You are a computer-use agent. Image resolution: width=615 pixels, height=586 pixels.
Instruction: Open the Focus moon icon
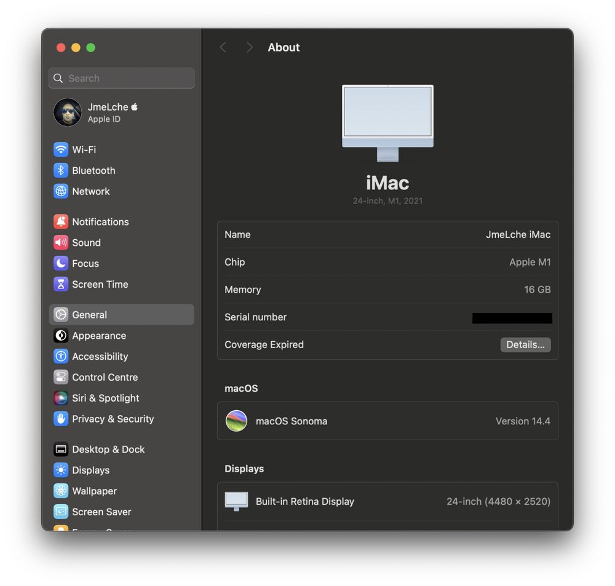tap(61, 263)
